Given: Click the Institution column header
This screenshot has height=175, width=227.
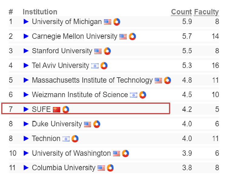Looking at the screenshot, I should click(x=40, y=12).
